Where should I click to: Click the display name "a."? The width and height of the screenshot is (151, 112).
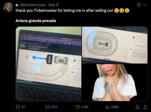click(x=17, y=5)
